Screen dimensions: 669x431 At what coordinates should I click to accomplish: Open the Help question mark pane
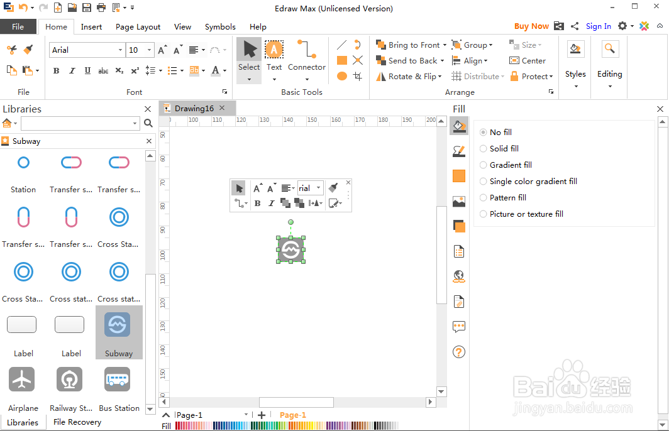coord(459,352)
